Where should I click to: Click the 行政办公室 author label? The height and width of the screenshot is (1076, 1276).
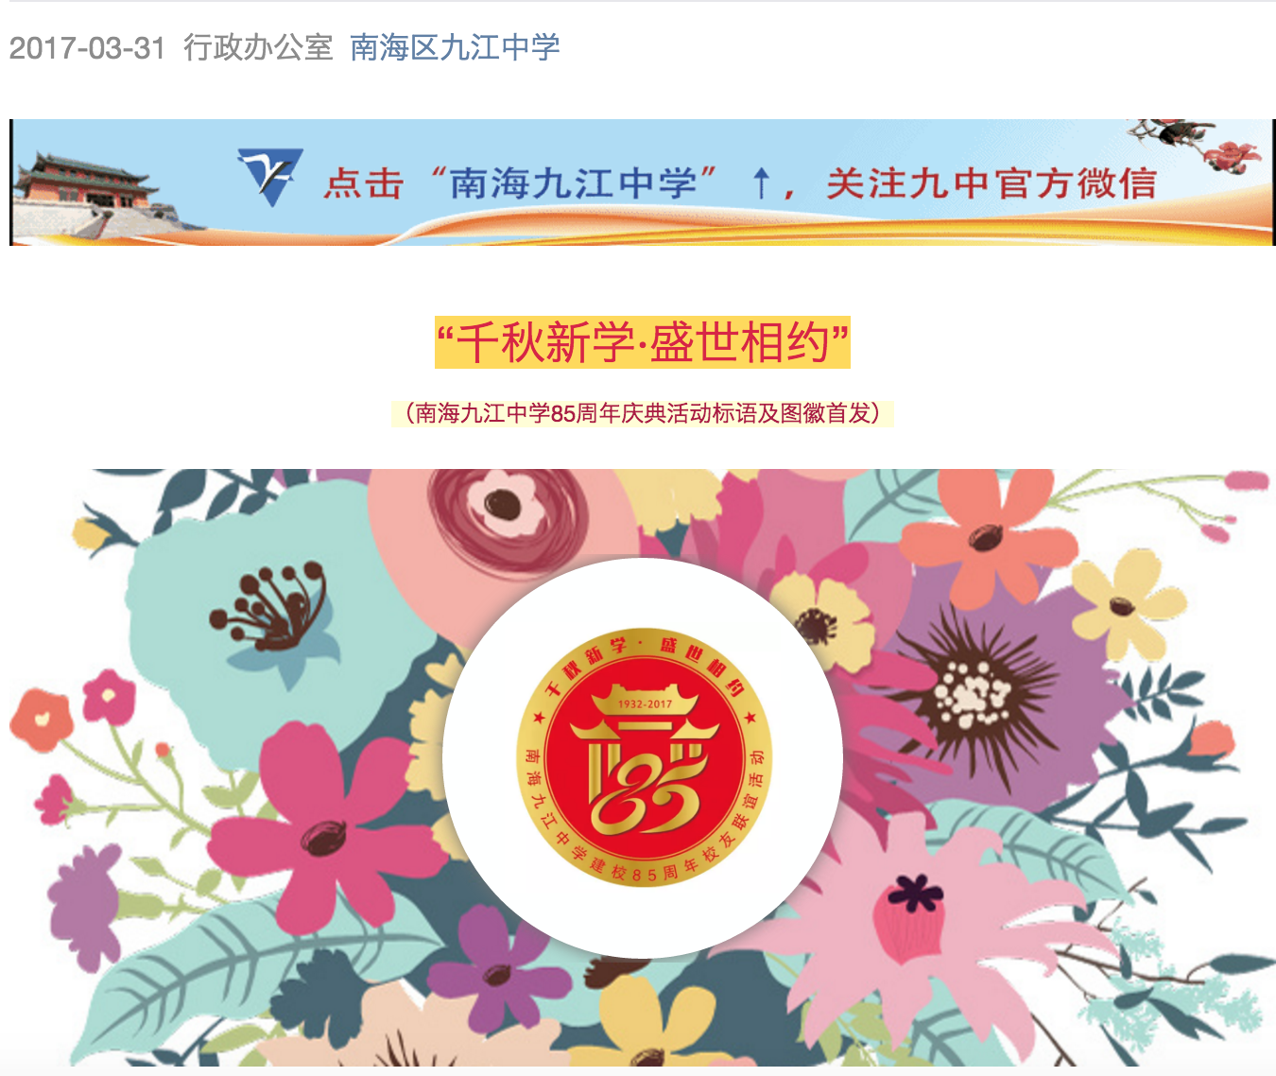pos(258,47)
